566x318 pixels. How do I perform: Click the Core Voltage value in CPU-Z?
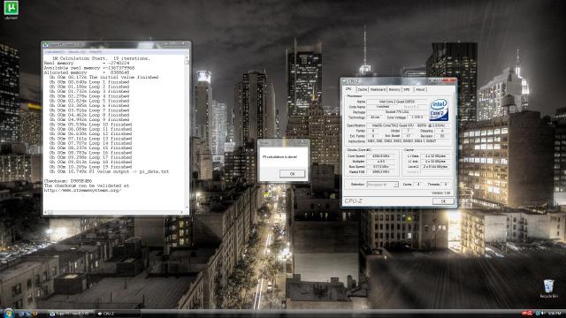417,117
